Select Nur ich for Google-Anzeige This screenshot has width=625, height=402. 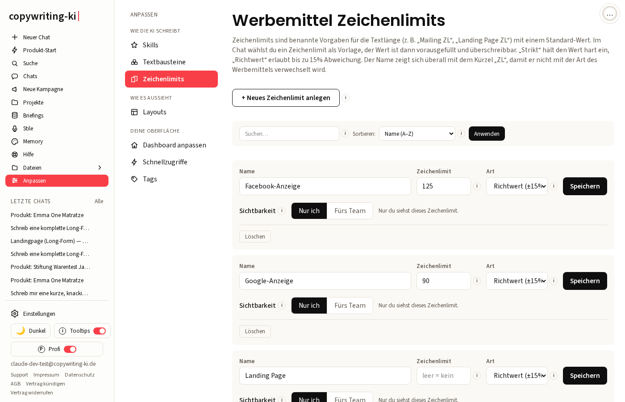tap(309, 306)
